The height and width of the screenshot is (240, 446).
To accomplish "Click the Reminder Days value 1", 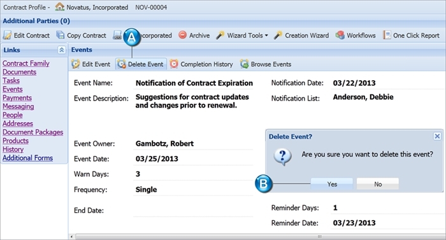I will tap(335, 208).
